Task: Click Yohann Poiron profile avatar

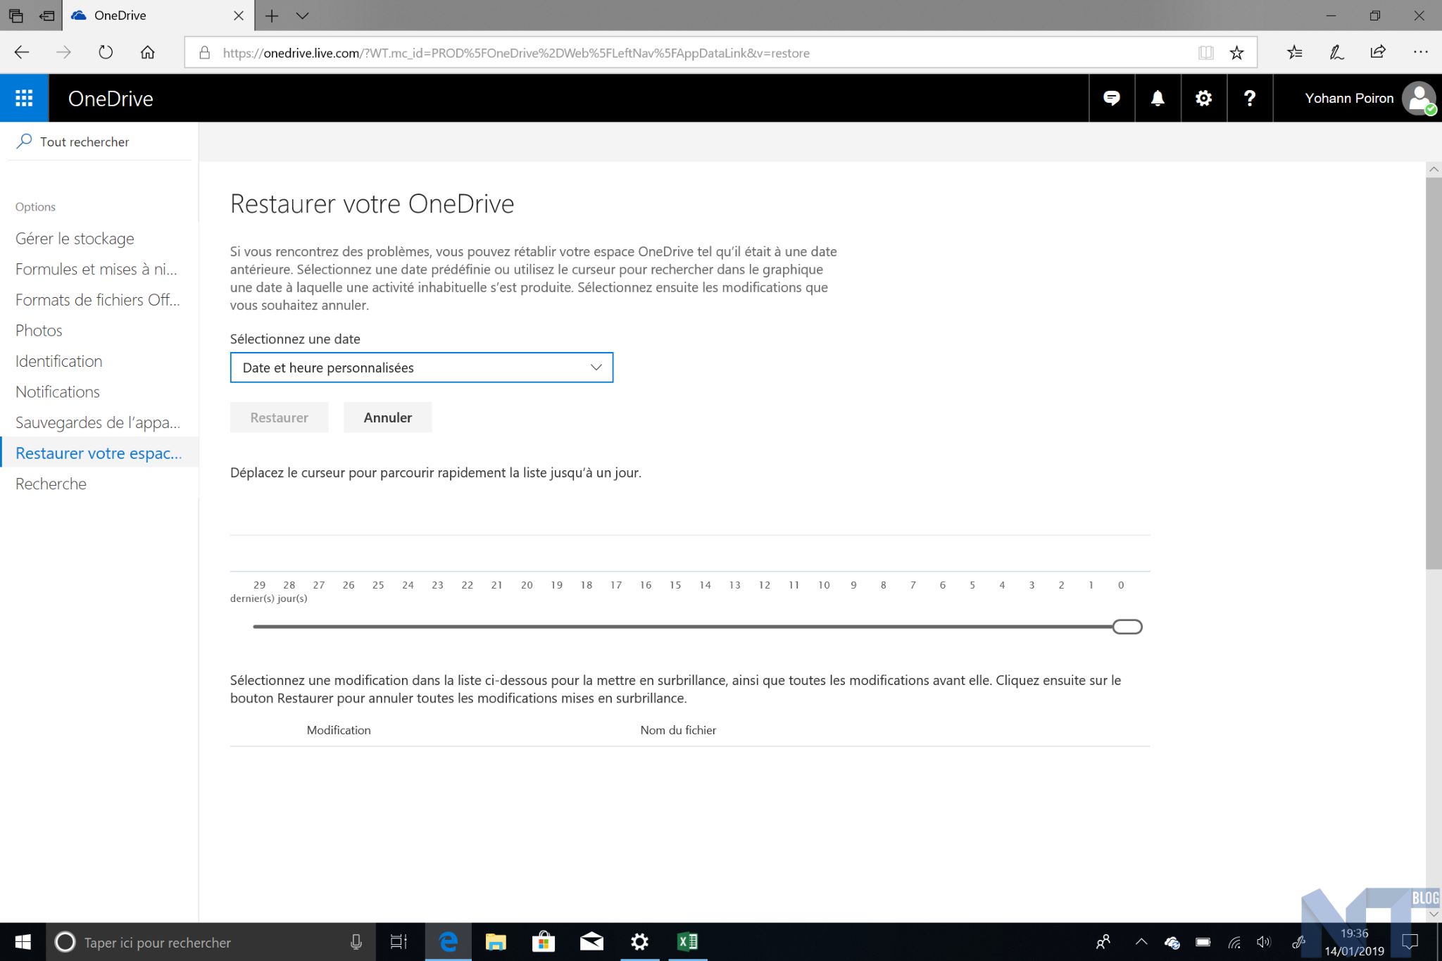Action: (x=1418, y=98)
